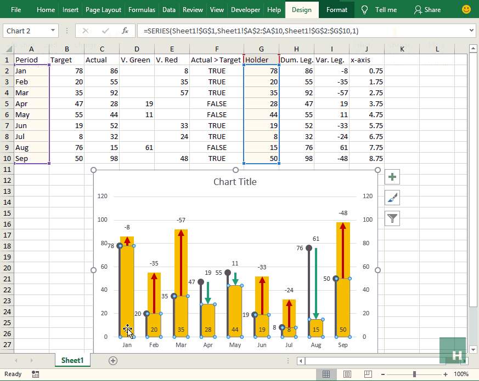Image resolution: width=479 pixels, height=381 pixels.
Task: Open the View ribbon tab
Action: [217, 10]
